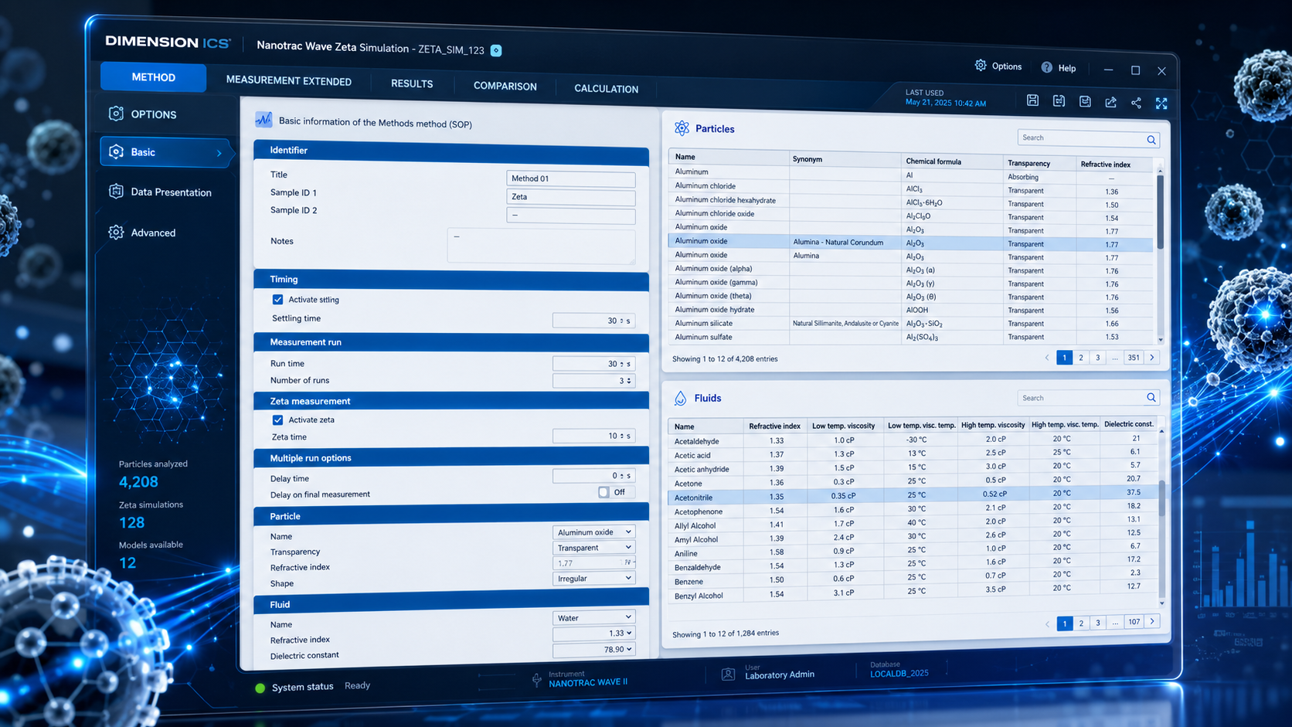Go to Particles page 2
The image size is (1292, 727).
tap(1081, 358)
